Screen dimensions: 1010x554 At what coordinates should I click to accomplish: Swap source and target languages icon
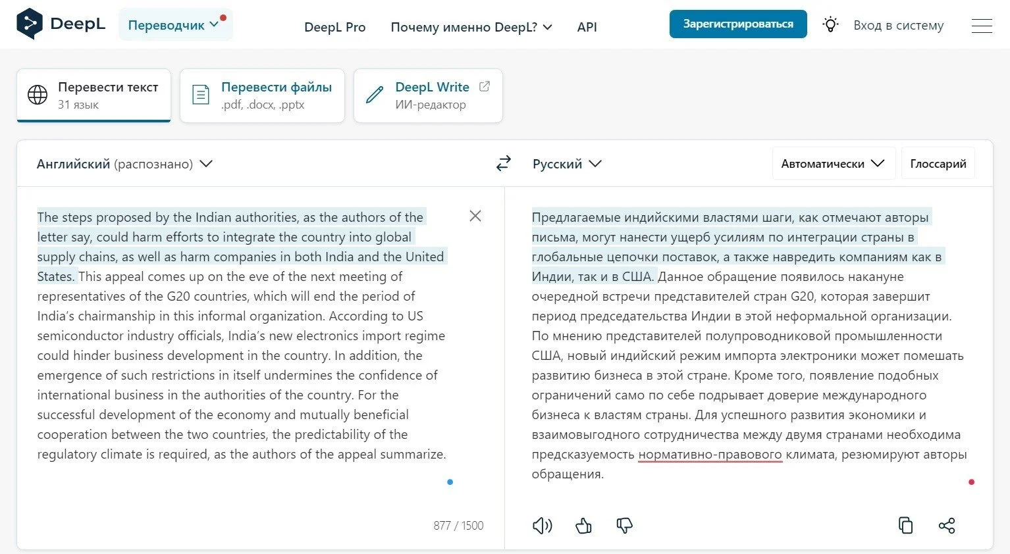point(504,164)
